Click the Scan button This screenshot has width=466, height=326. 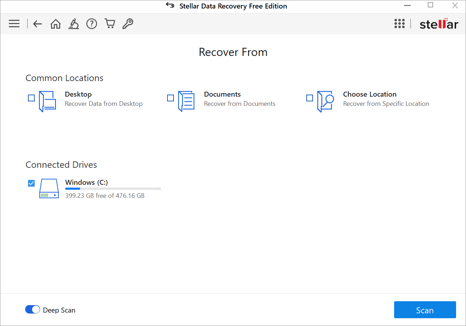(x=425, y=310)
